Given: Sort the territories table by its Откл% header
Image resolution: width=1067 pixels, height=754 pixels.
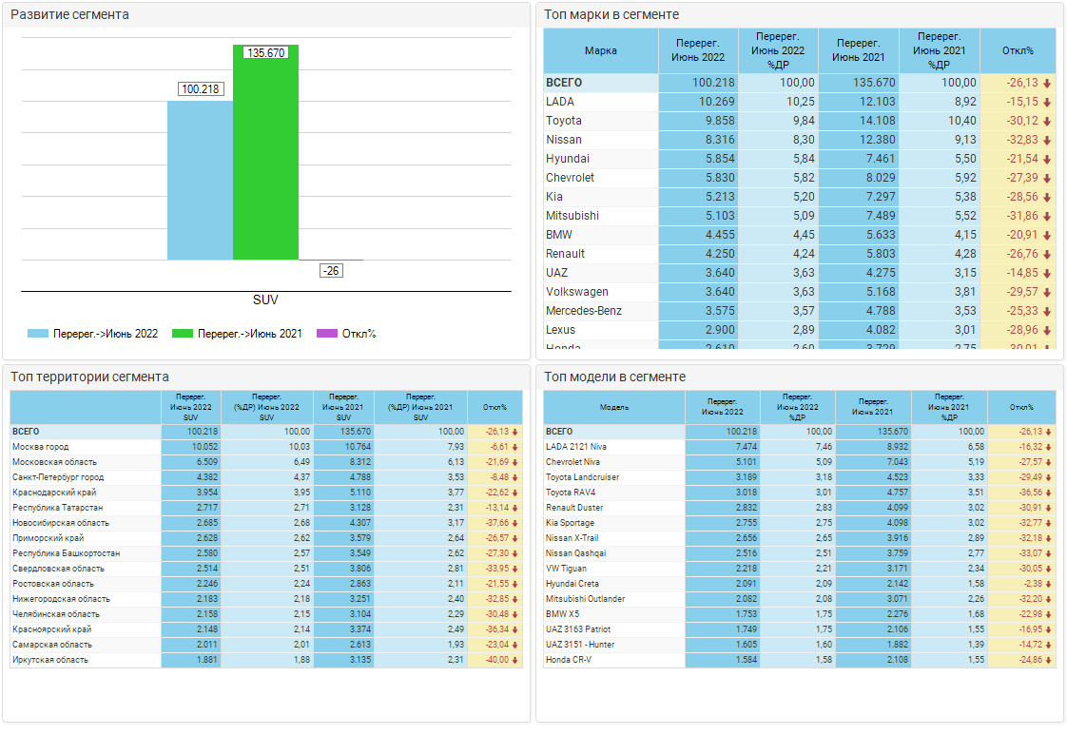Looking at the screenshot, I should [495, 407].
